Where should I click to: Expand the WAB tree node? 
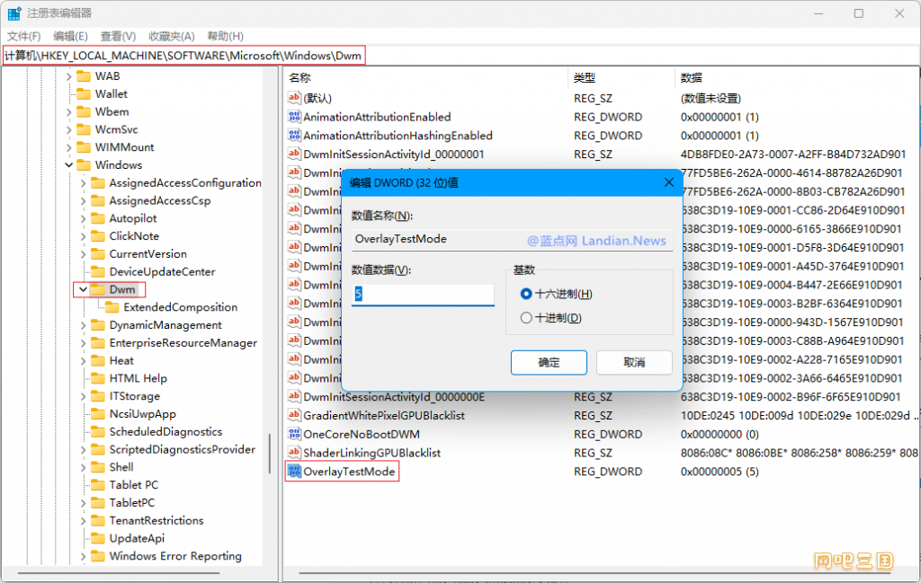click(x=68, y=76)
